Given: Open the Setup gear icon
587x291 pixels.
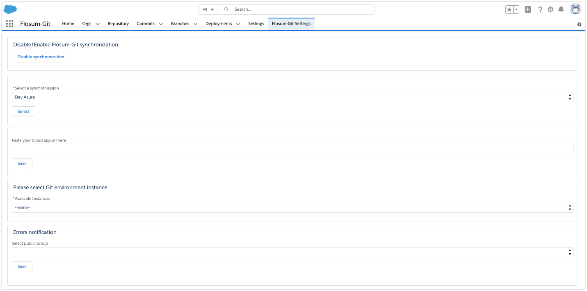Looking at the screenshot, I should click(550, 9).
